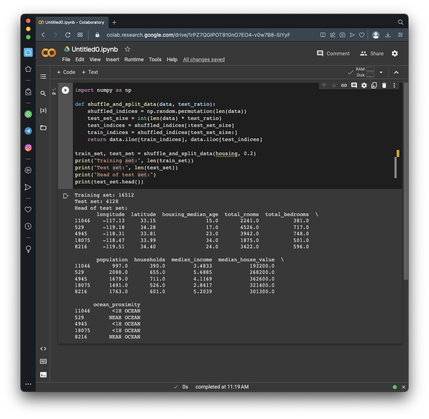The height and width of the screenshot is (419, 429).
Task: Expand the RAM and Disk connection dropdown
Action: click(381, 72)
